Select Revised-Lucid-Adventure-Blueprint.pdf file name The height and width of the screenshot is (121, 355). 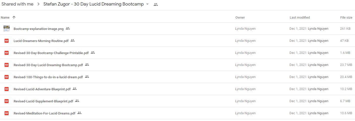pyautogui.click(x=42, y=89)
